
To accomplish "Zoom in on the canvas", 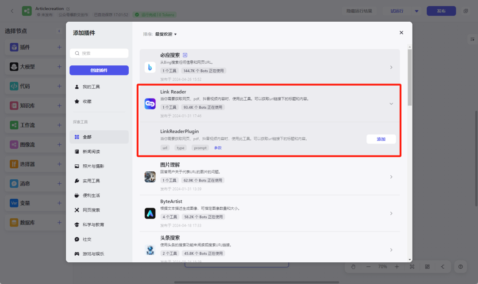I will (397, 267).
